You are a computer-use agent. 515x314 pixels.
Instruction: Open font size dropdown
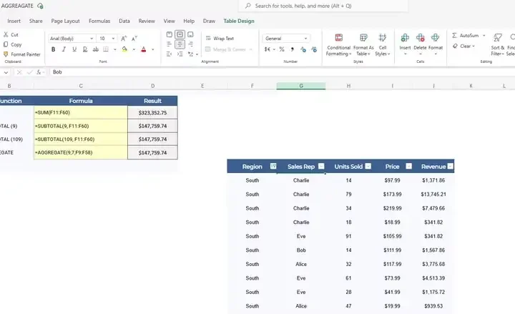(x=113, y=39)
